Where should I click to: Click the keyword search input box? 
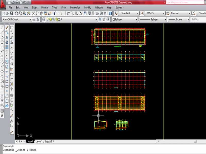184,2
